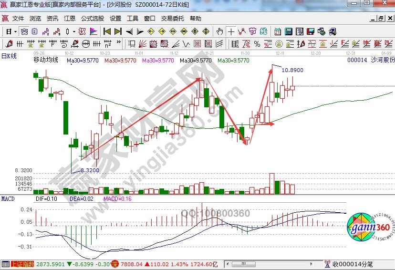Jump to last record with skip-forward icon
Viewport: 395px width, 270px height.
click(117, 31)
